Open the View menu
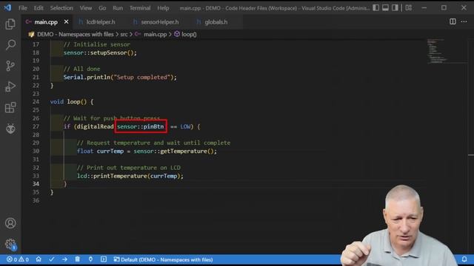The width and height of the screenshot is (474, 266). (x=86, y=8)
